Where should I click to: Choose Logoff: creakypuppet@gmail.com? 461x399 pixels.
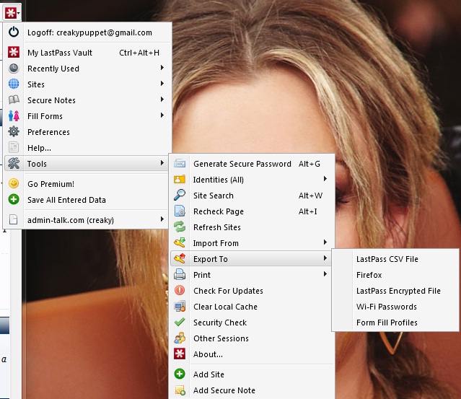(x=87, y=32)
